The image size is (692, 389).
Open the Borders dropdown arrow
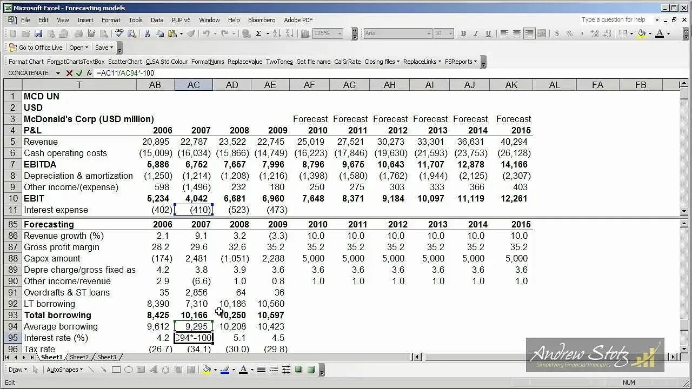pyautogui.click(x=631, y=33)
